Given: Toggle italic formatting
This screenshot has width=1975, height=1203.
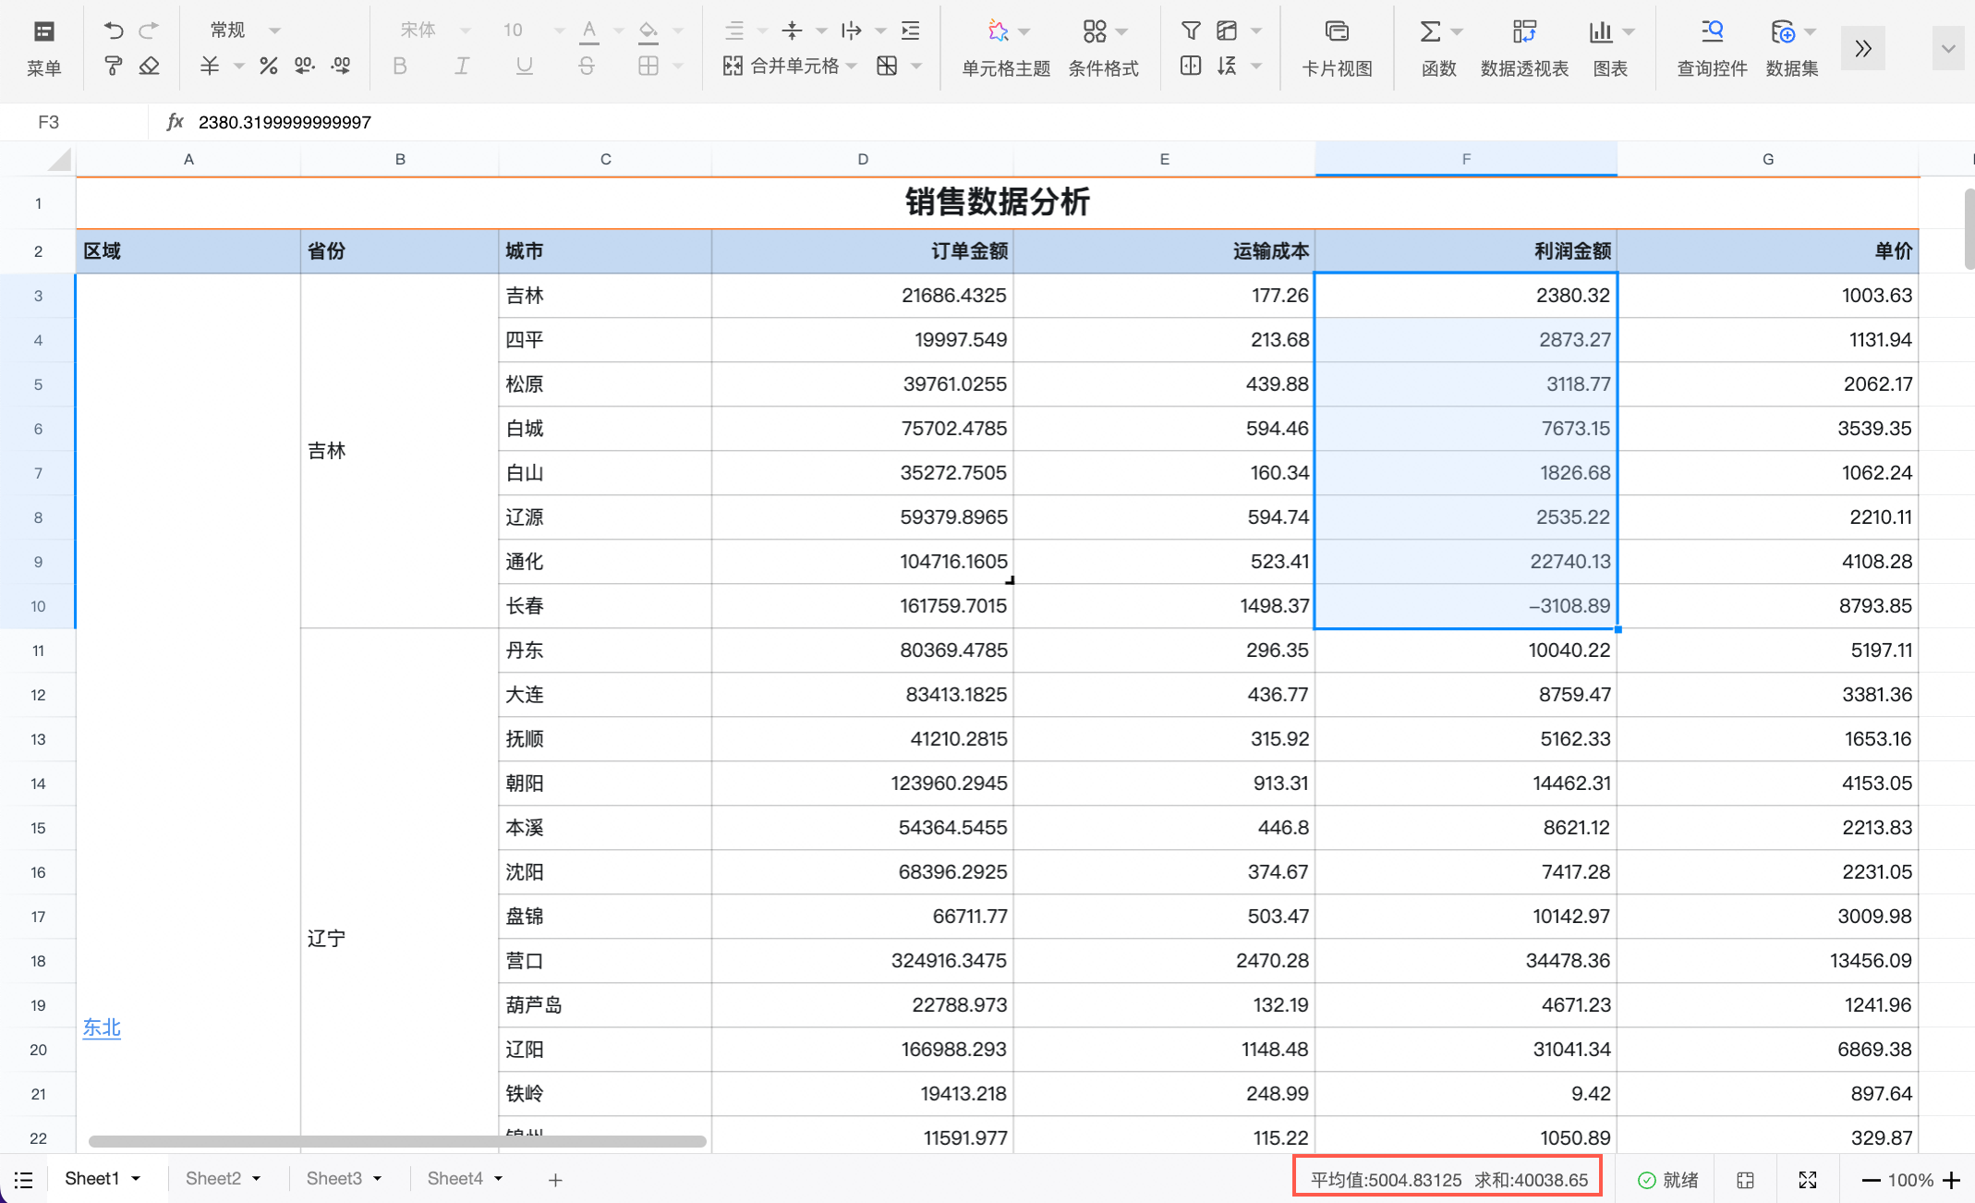Looking at the screenshot, I should tap(462, 67).
